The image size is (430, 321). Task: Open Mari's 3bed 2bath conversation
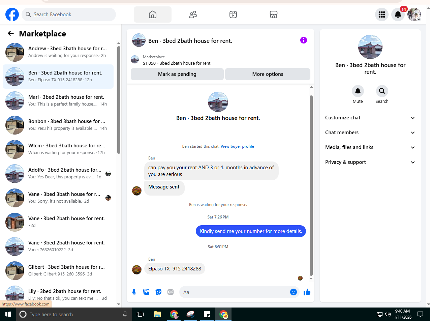coord(58,101)
